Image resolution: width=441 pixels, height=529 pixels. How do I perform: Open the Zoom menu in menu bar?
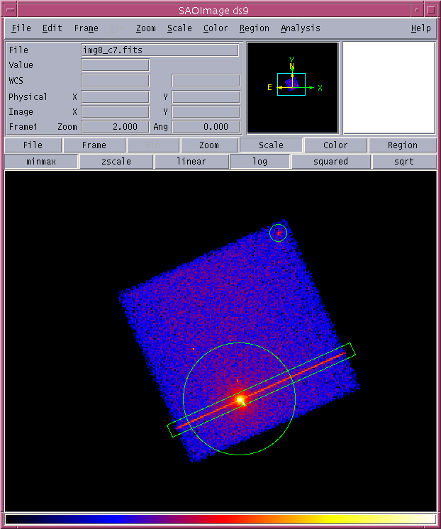(145, 28)
